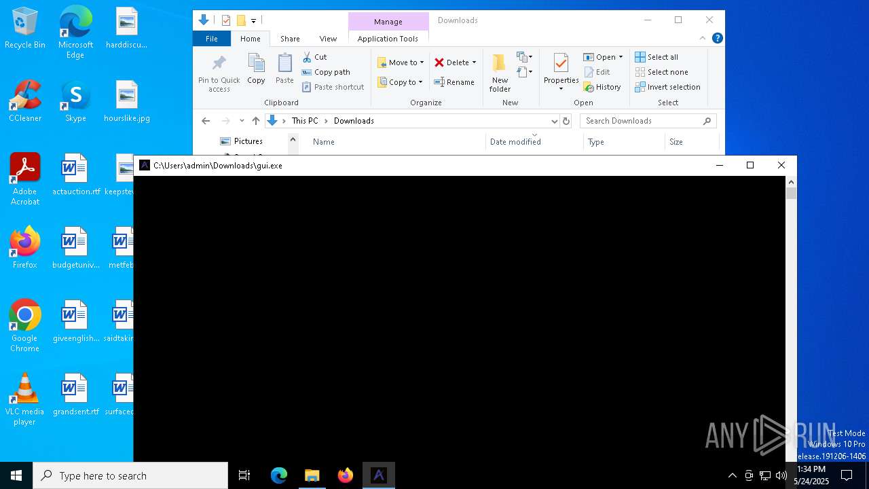
Task: Open recent locations dropdown arrow
Action: tap(242, 121)
